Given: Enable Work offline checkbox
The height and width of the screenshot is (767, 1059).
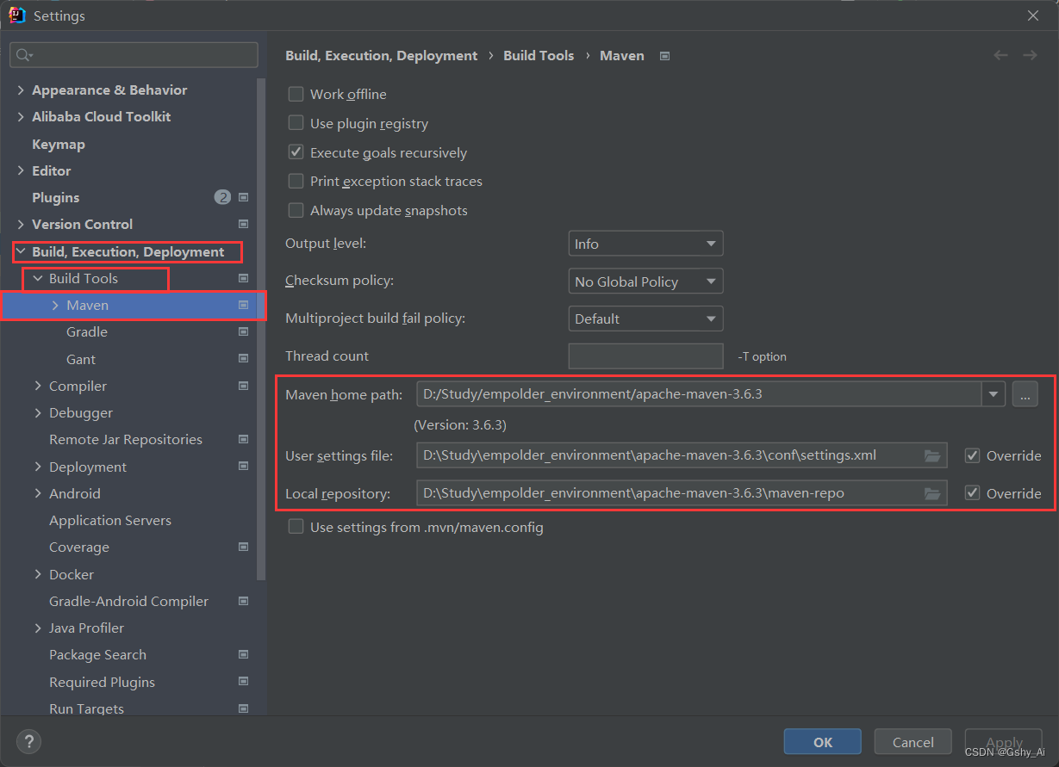Looking at the screenshot, I should (x=296, y=94).
